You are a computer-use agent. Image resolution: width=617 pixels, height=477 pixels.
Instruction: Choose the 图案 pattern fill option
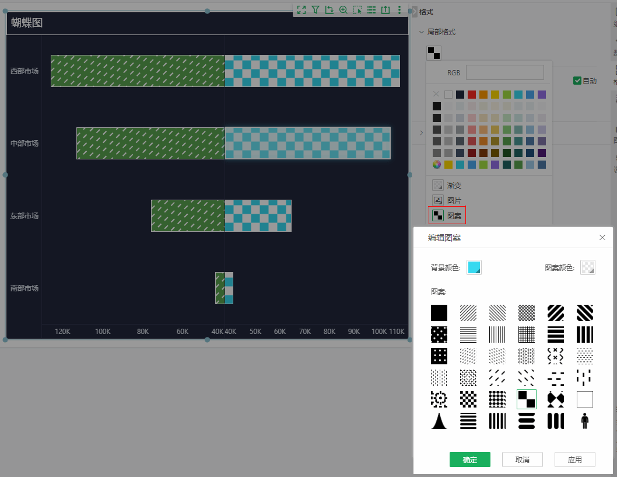(447, 215)
